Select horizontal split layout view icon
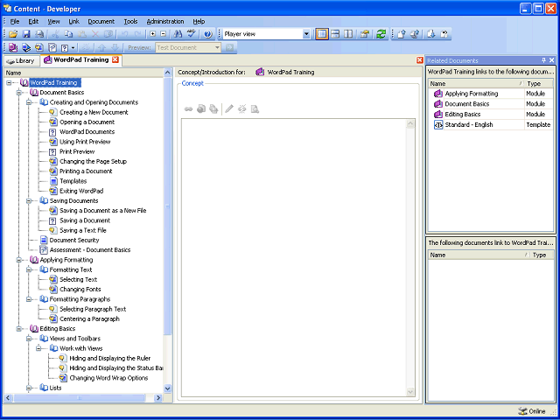 click(335, 34)
